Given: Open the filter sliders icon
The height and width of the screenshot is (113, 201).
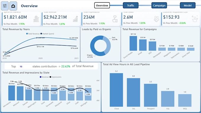Looking at the screenshot, I should pyautogui.click(x=5, y=6).
